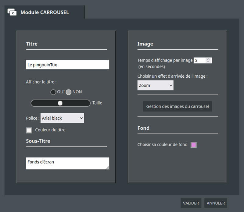The image size is (244, 212).
Task: Click the ANNULER button
Action: point(216,203)
